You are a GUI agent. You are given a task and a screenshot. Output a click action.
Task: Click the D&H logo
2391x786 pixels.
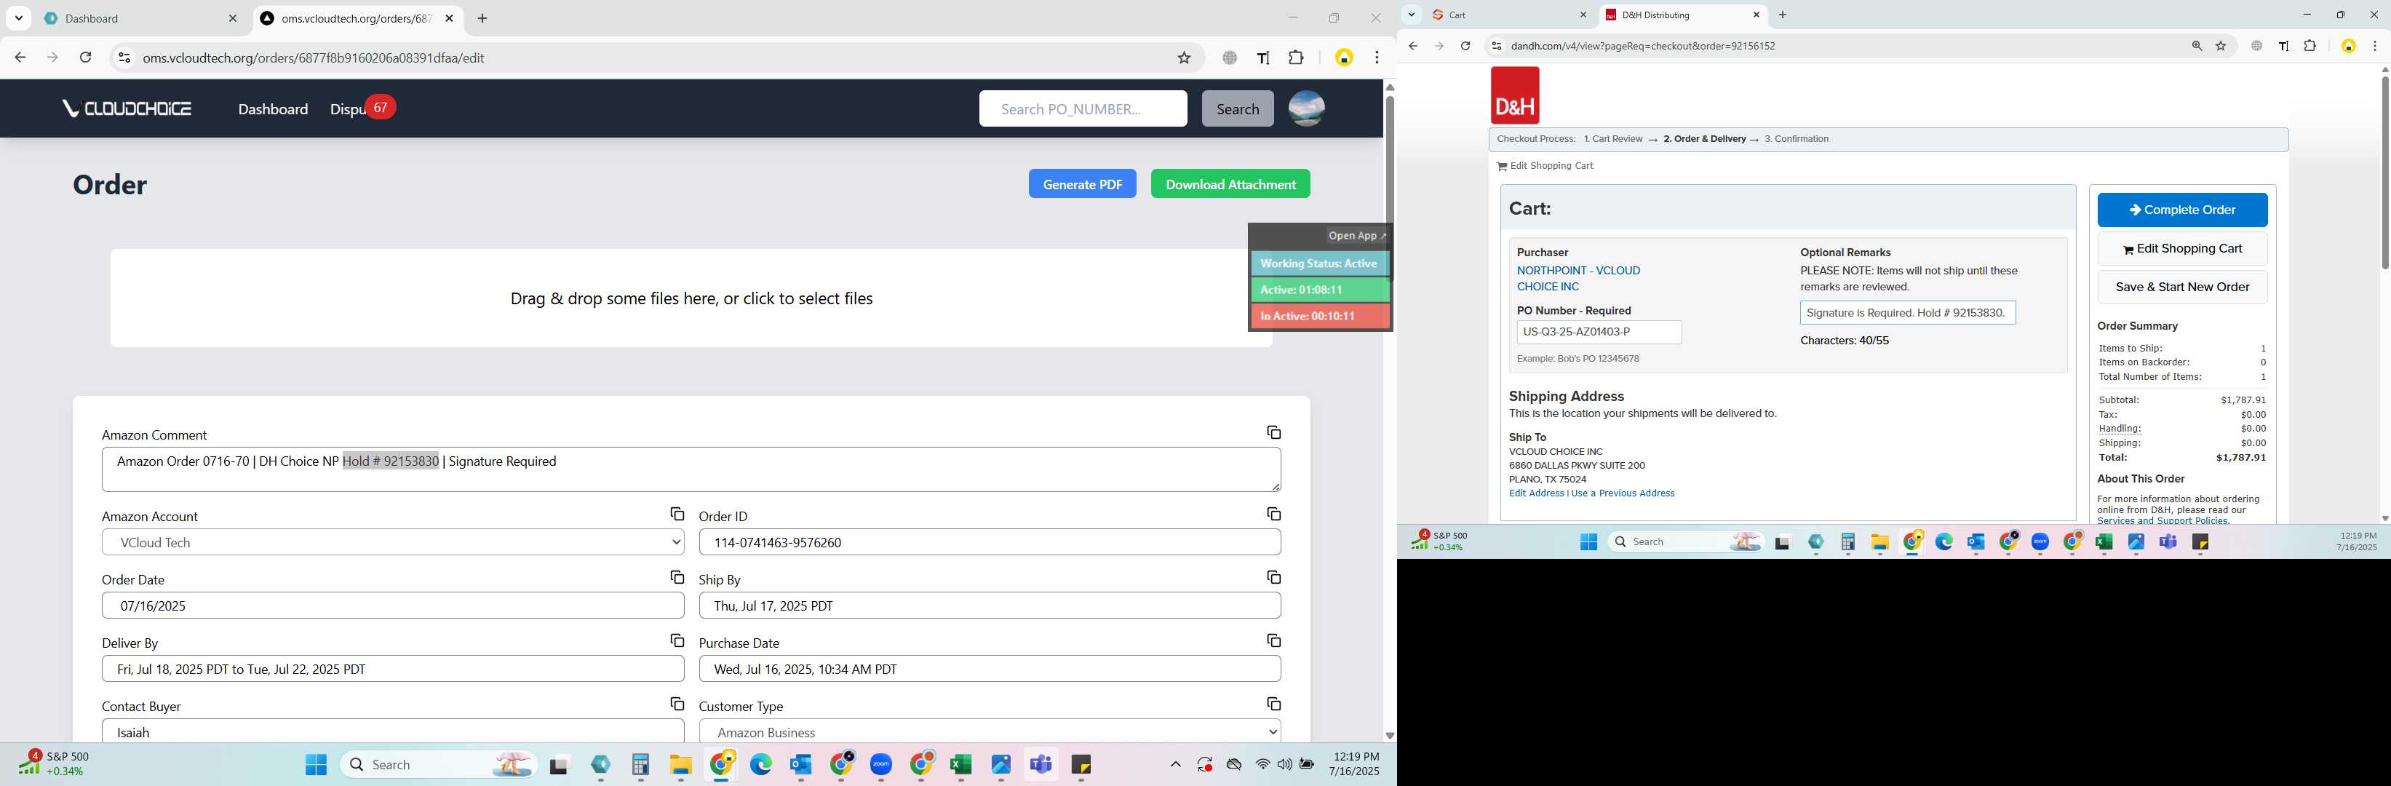(1515, 95)
